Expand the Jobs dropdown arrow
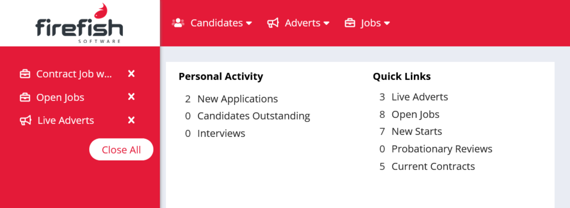The height and width of the screenshot is (208, 570). 387,23
